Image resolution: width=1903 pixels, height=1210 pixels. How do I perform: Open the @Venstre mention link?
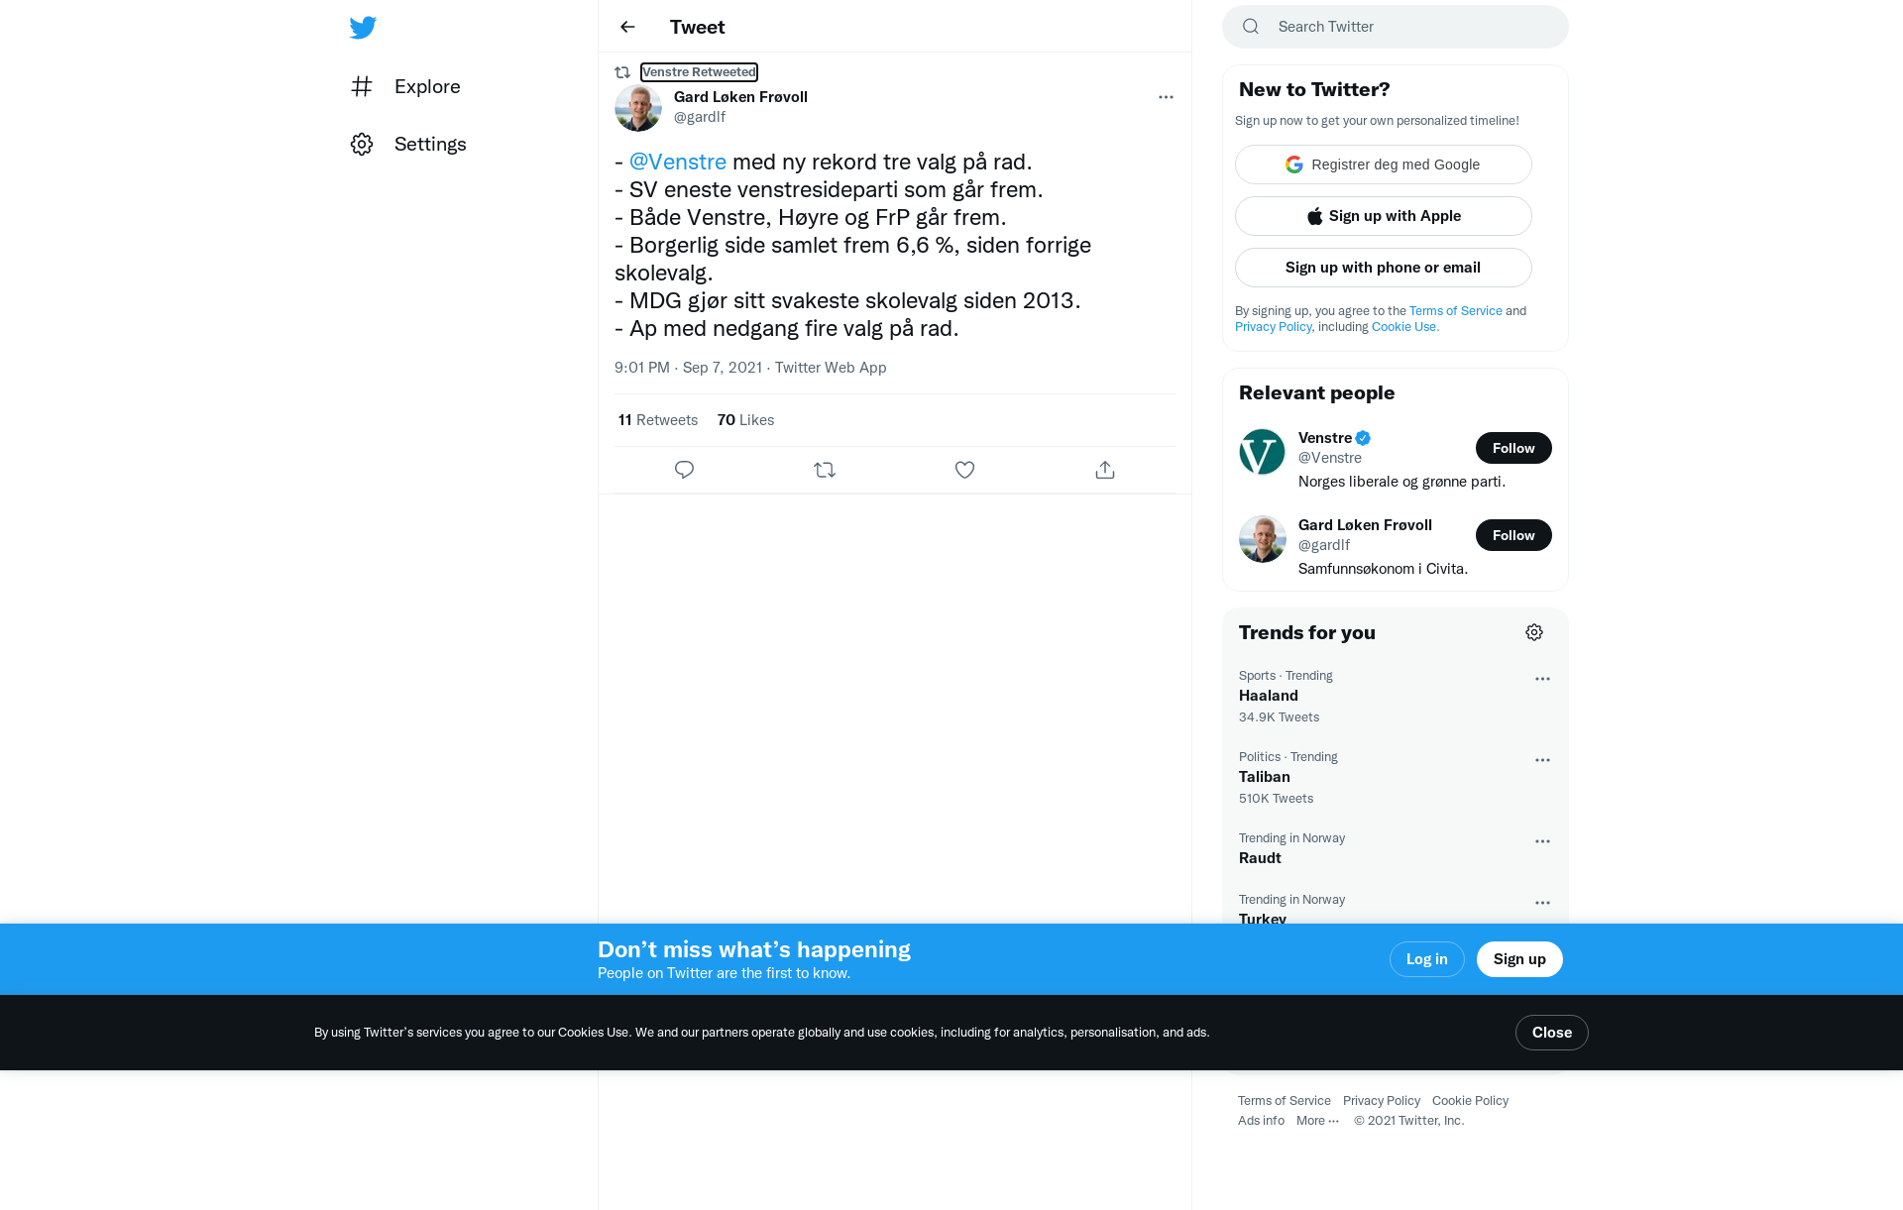678,162
